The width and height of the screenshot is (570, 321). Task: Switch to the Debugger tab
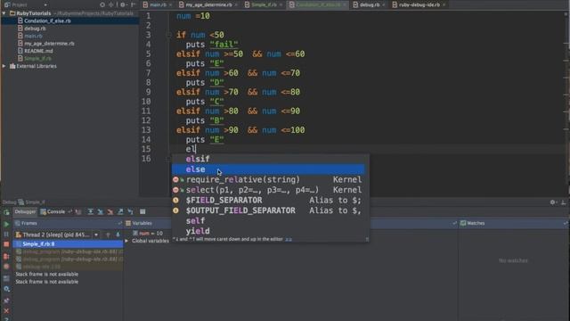(x=25, y=211)
